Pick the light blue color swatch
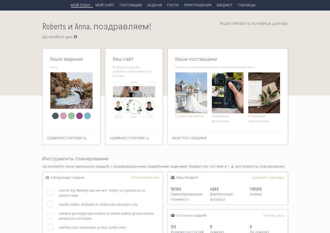Viewport: 330px width, 233px height. click(x=87, y=116)
